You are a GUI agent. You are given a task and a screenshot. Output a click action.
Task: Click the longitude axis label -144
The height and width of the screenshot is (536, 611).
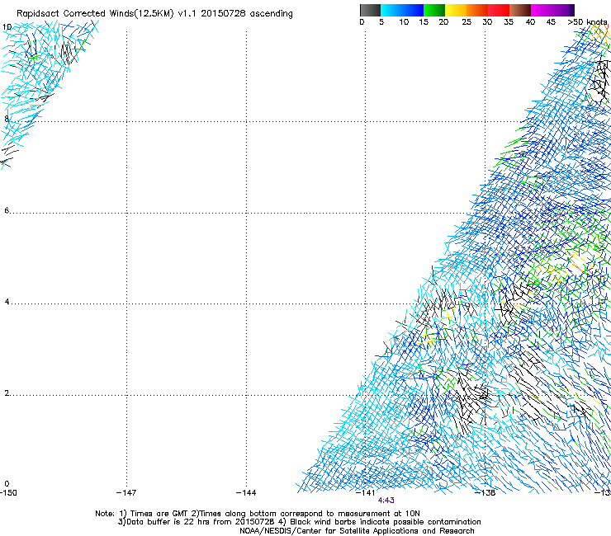[246, 493]
